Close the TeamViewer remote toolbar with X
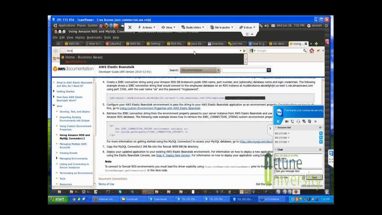The image size is (382, 215). 130,27
